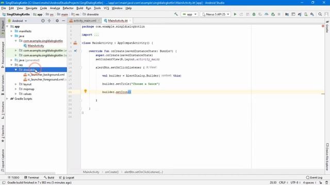This screenshot has width=330, height=185.
Task: Open the SDK Manager toolbar icon
Action: (312, 14)
